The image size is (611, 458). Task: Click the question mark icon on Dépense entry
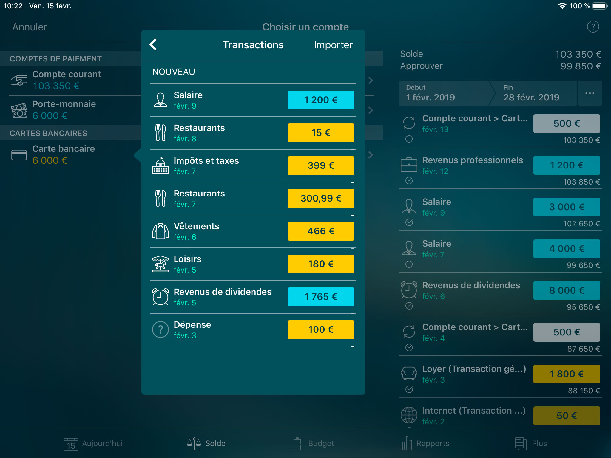point(161,329)
